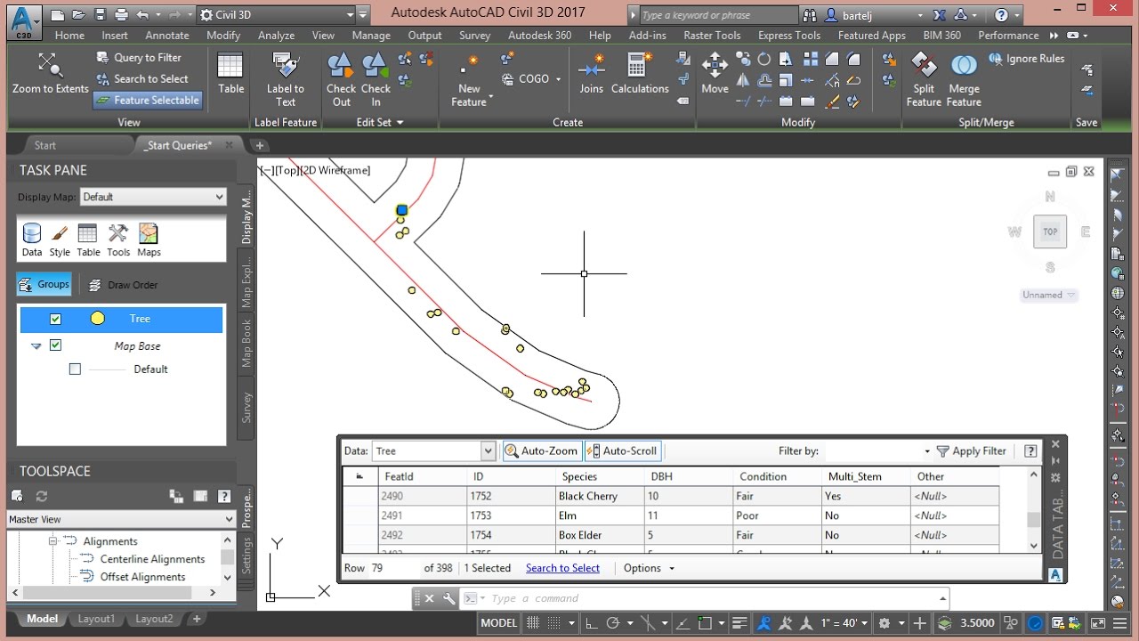Click Search to Select in ribbon
1139x641 pixels.
pyautogui.click(x=142, y=78)
